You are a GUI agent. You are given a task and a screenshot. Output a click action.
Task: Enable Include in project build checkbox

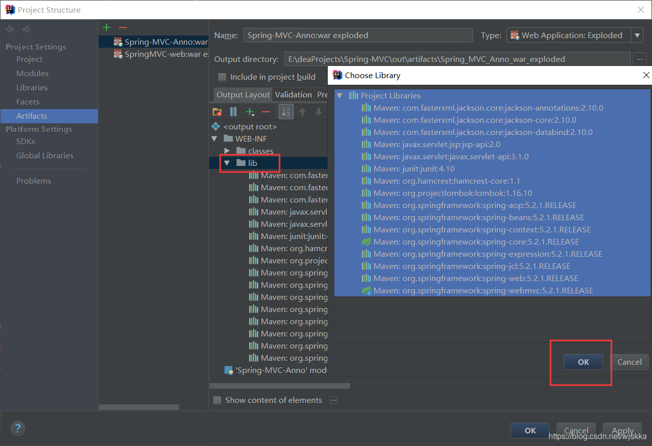click(222, 77)
